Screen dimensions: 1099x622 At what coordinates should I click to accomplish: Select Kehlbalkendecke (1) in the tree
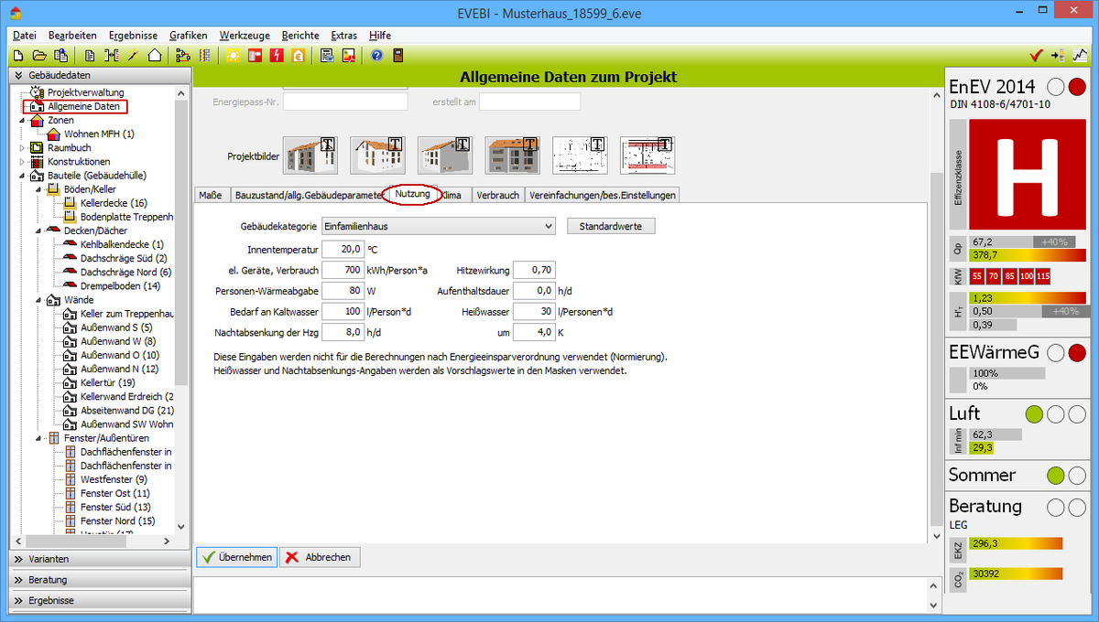(121, 244)
